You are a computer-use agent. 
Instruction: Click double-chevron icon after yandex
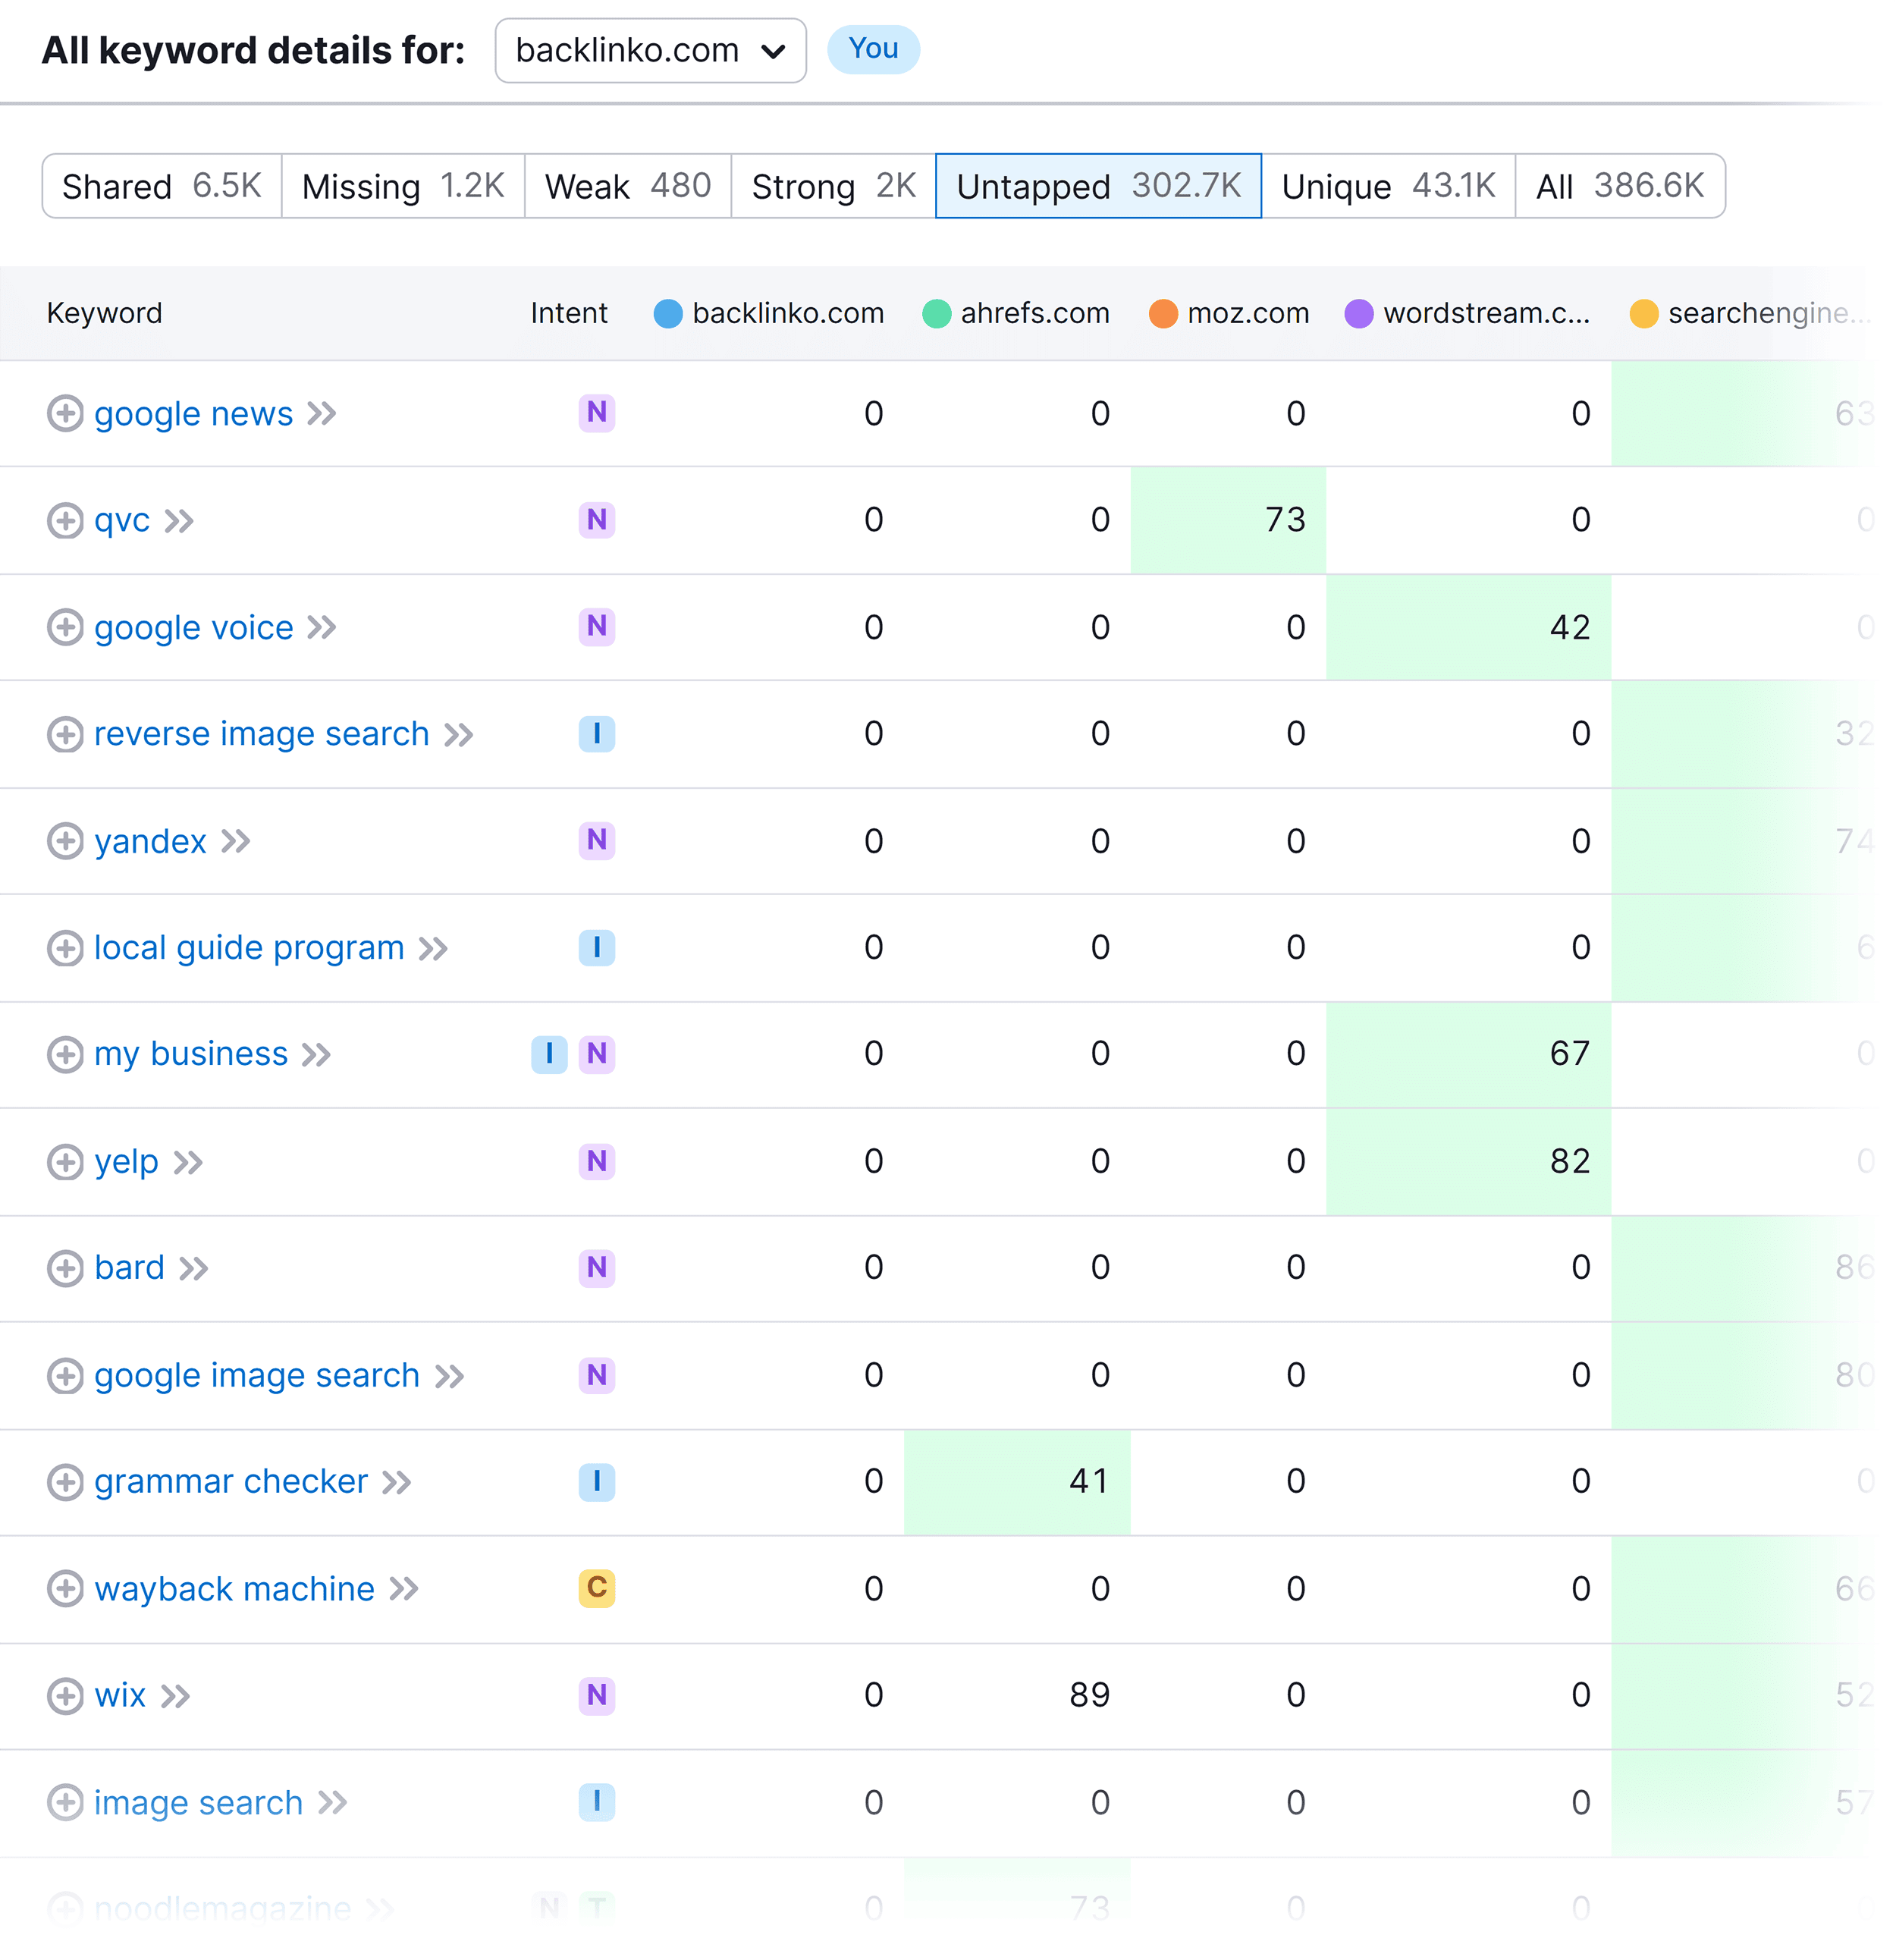point(236,841)
